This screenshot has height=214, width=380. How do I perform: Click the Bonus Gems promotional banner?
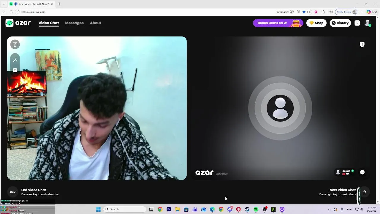[278, 23]
